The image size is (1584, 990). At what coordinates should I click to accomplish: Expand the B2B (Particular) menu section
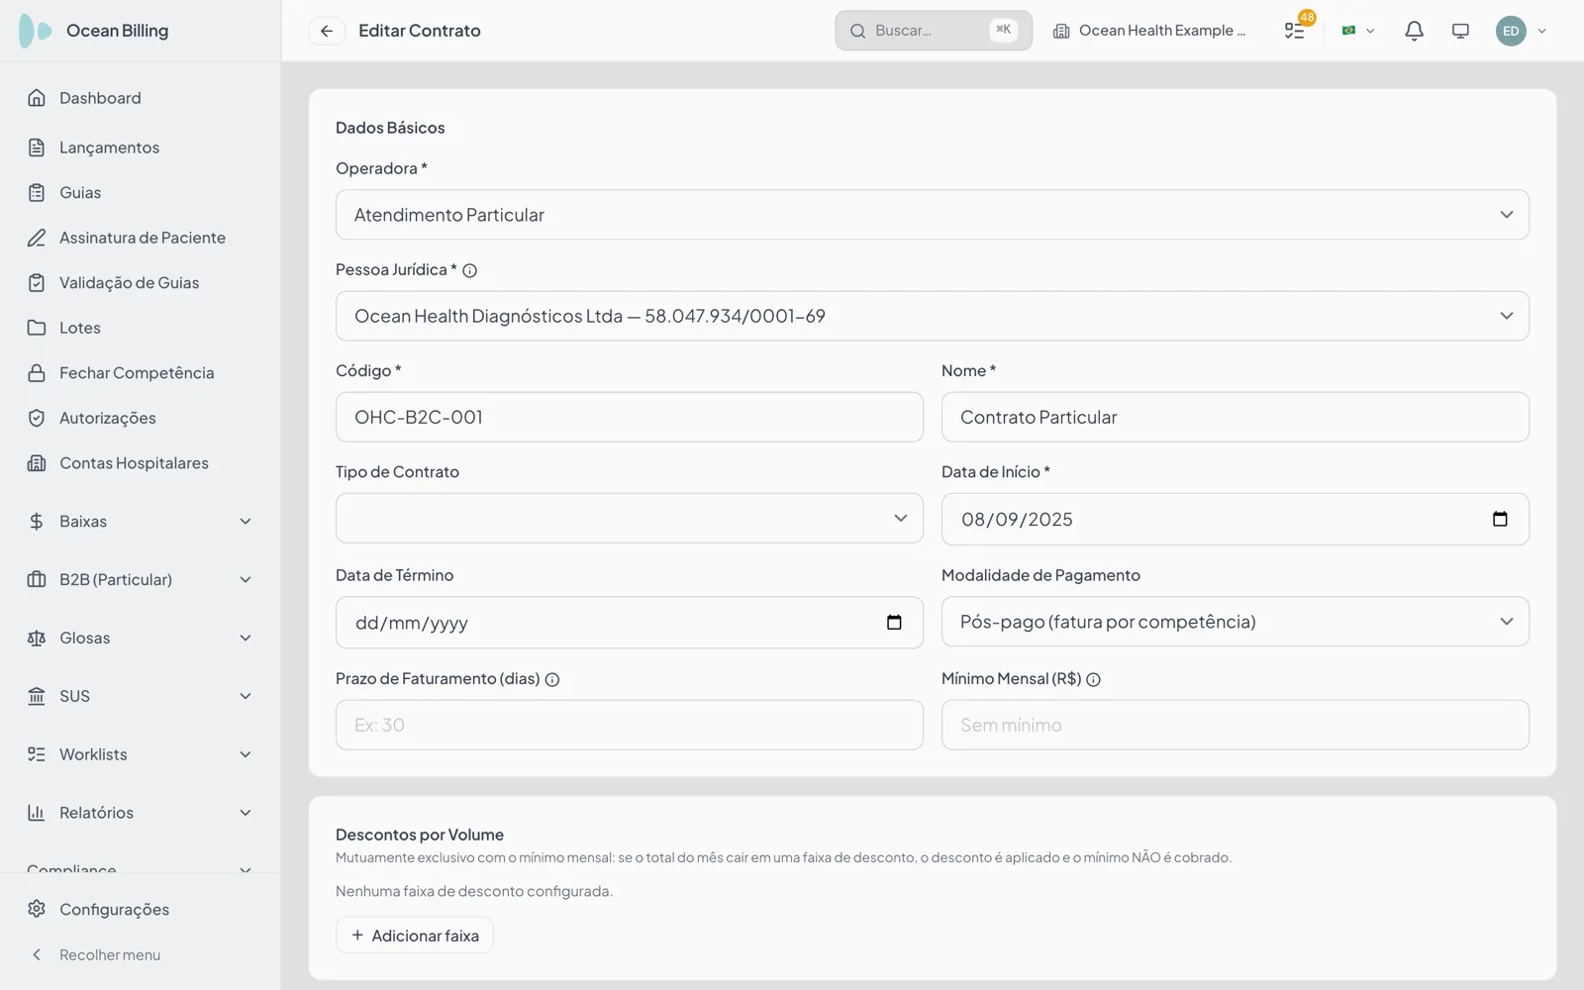click(x=140, y=579)
